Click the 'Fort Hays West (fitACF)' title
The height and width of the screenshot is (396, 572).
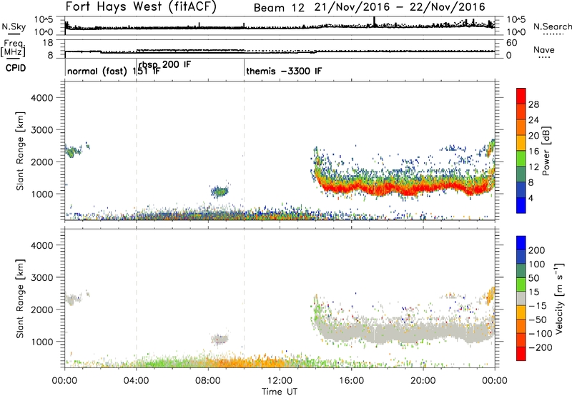tap(141, 7)
